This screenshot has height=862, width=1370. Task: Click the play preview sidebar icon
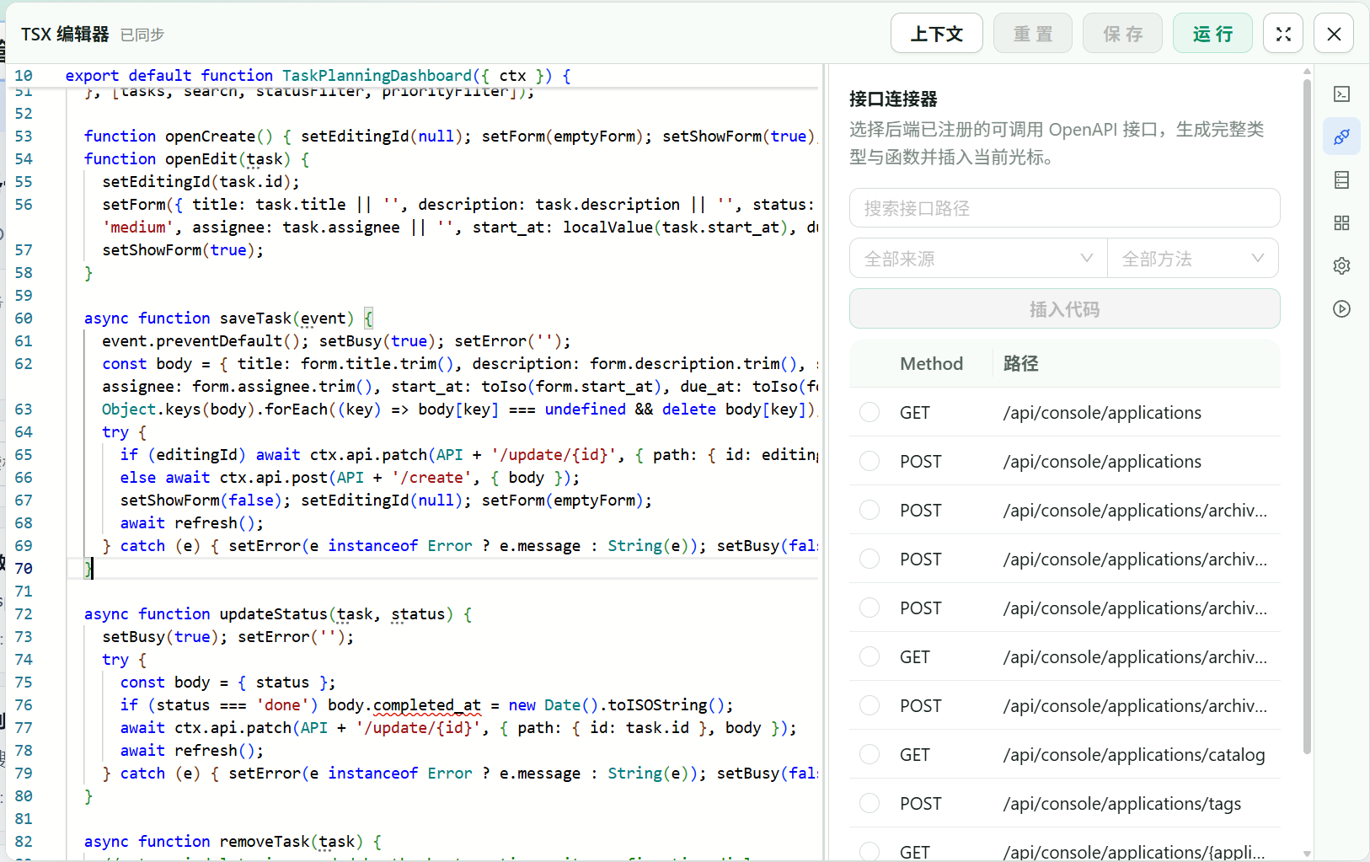point(1342,308)
